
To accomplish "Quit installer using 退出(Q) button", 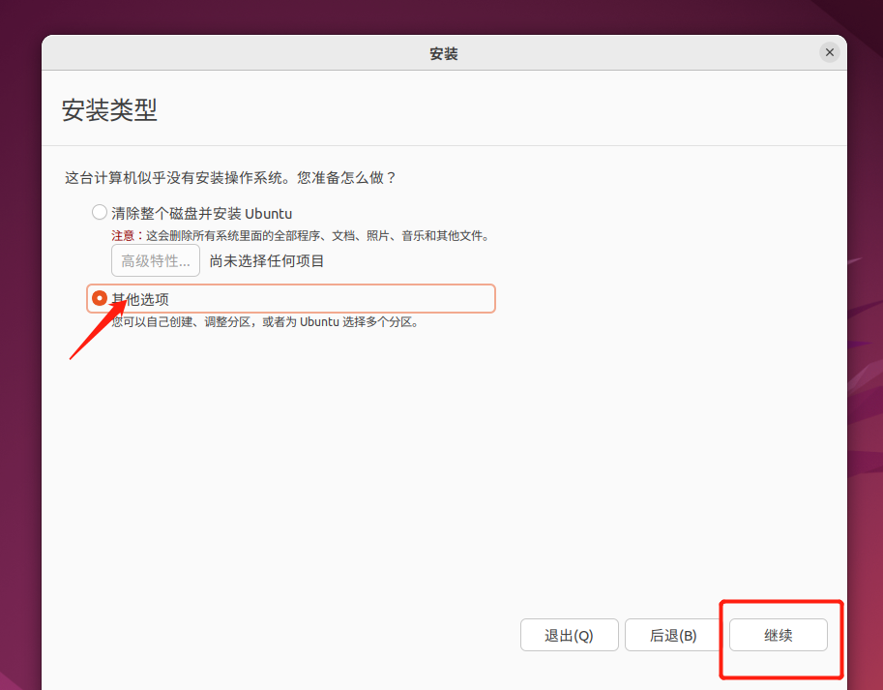I will pos(570,635).
